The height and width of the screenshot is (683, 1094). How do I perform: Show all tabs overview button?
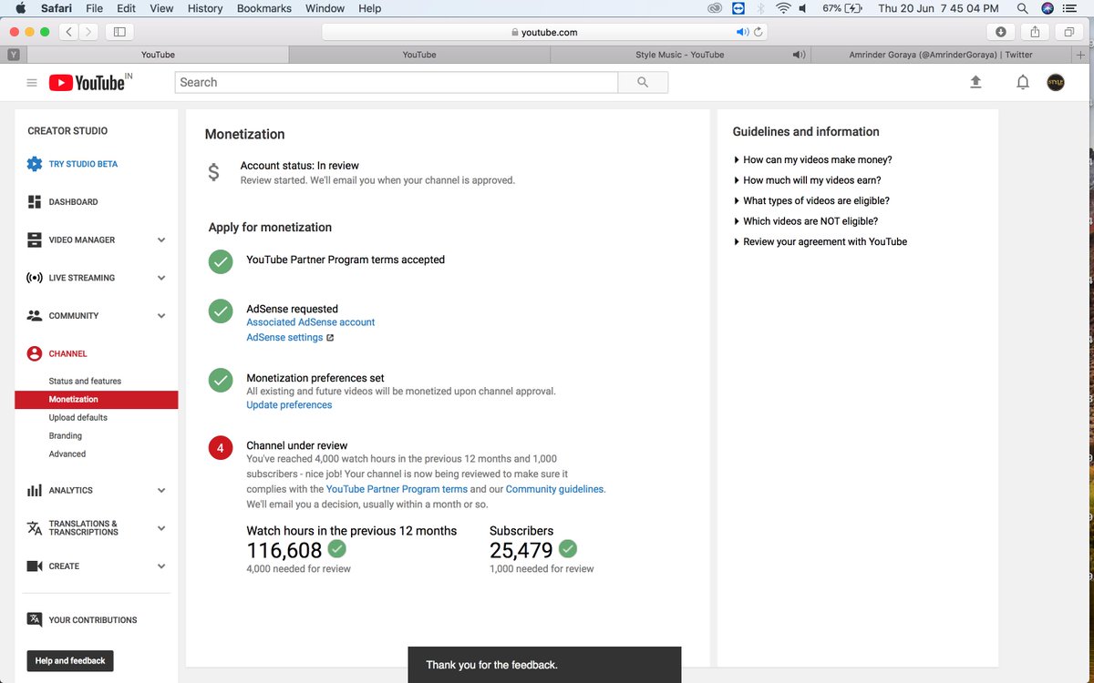pyautogui.click(x=1068, y=32)
